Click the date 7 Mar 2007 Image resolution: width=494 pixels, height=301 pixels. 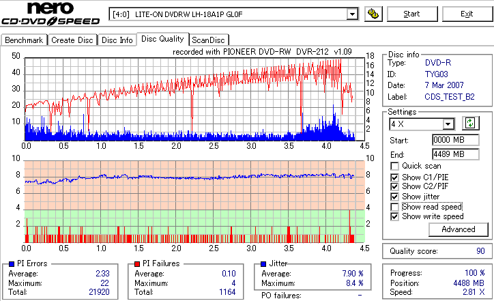[x=444, y=85]
